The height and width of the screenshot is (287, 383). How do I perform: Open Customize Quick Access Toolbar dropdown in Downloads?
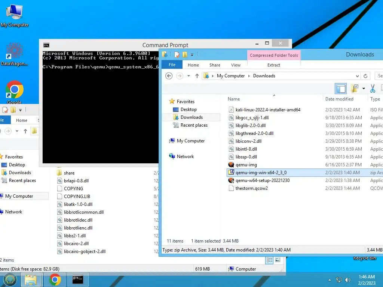(192, 55)
